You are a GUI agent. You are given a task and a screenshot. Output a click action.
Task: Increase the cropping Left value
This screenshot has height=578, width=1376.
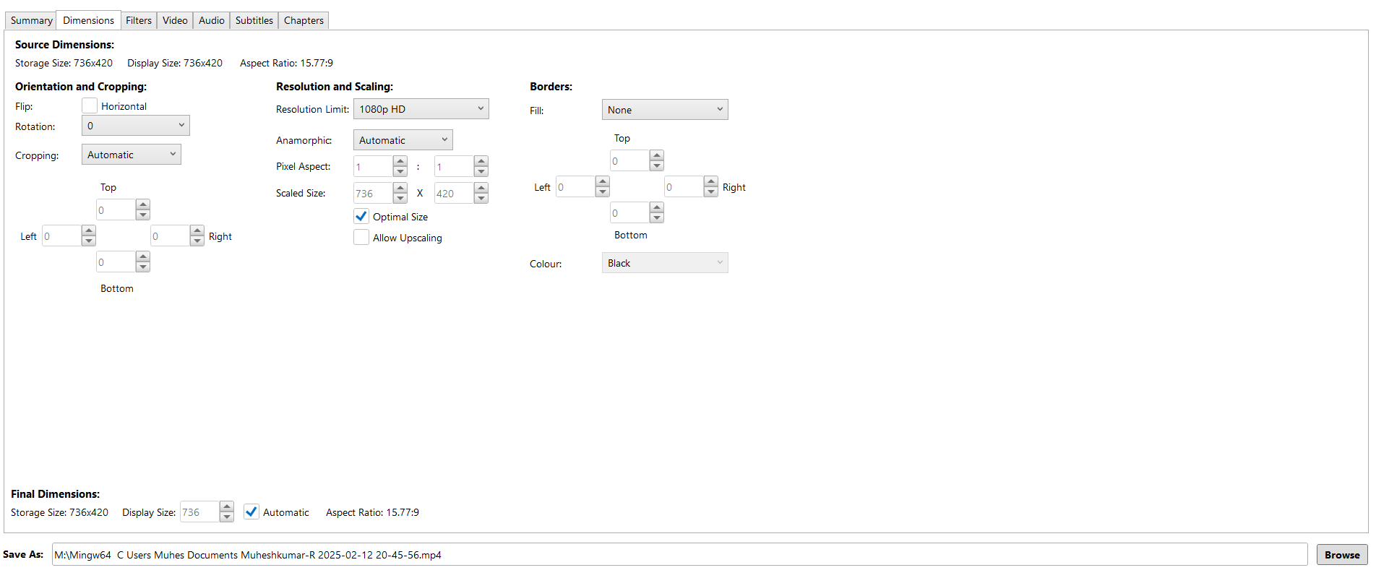[x=89, y=230]
